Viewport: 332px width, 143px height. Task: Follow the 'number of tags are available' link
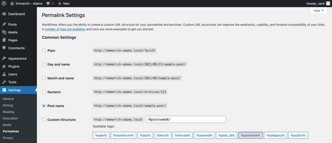65,29
